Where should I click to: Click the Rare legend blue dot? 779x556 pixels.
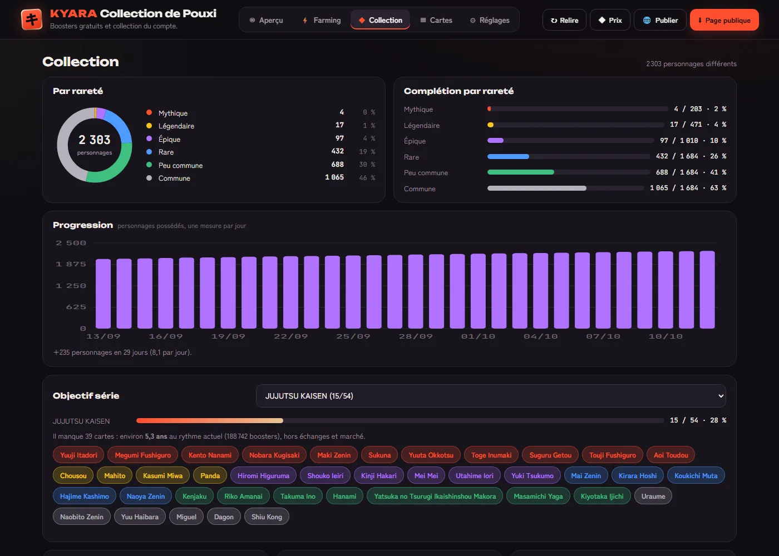click(x=149, y=152)
